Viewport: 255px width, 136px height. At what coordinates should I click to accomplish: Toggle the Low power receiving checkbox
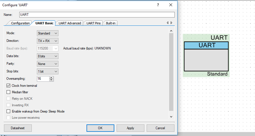8,117
